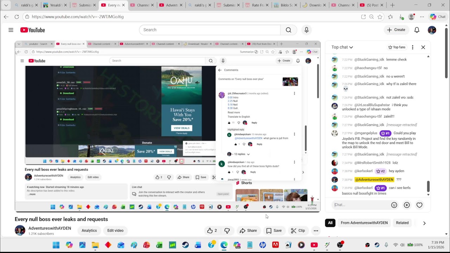The height and width of the screenshot is (253, 450).
Task: Open the emoji picker in chat
Action: pyautogui.click(x=394, y=205)
